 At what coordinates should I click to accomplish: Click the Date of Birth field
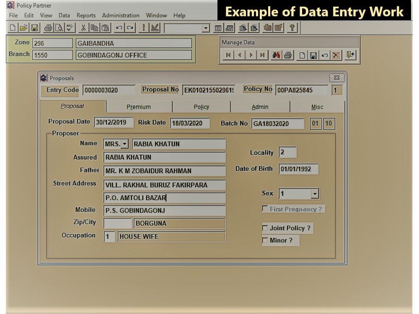tap(298, 169)
